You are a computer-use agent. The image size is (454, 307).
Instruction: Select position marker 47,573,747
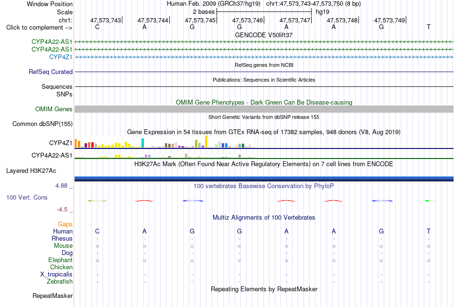click(295, 20)
